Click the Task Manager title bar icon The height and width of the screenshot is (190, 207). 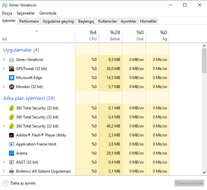(x=5, y=5)
